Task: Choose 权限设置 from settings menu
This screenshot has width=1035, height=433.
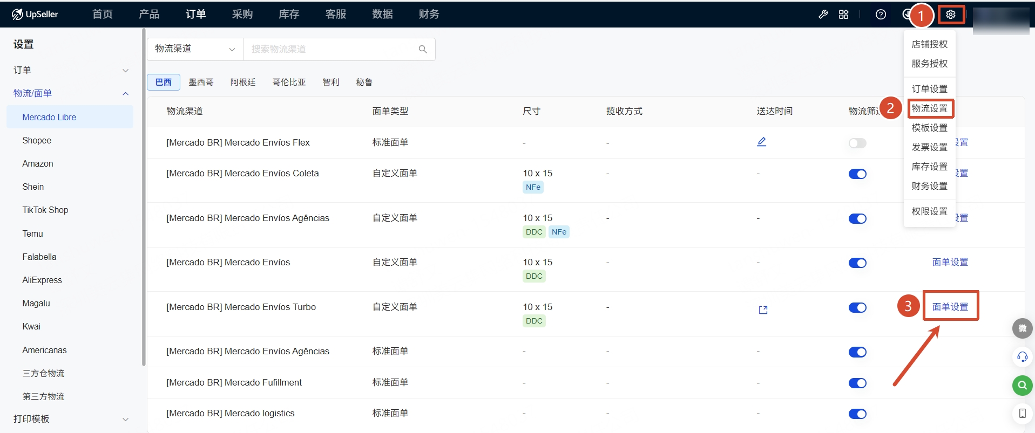Action: coord(930,211)
